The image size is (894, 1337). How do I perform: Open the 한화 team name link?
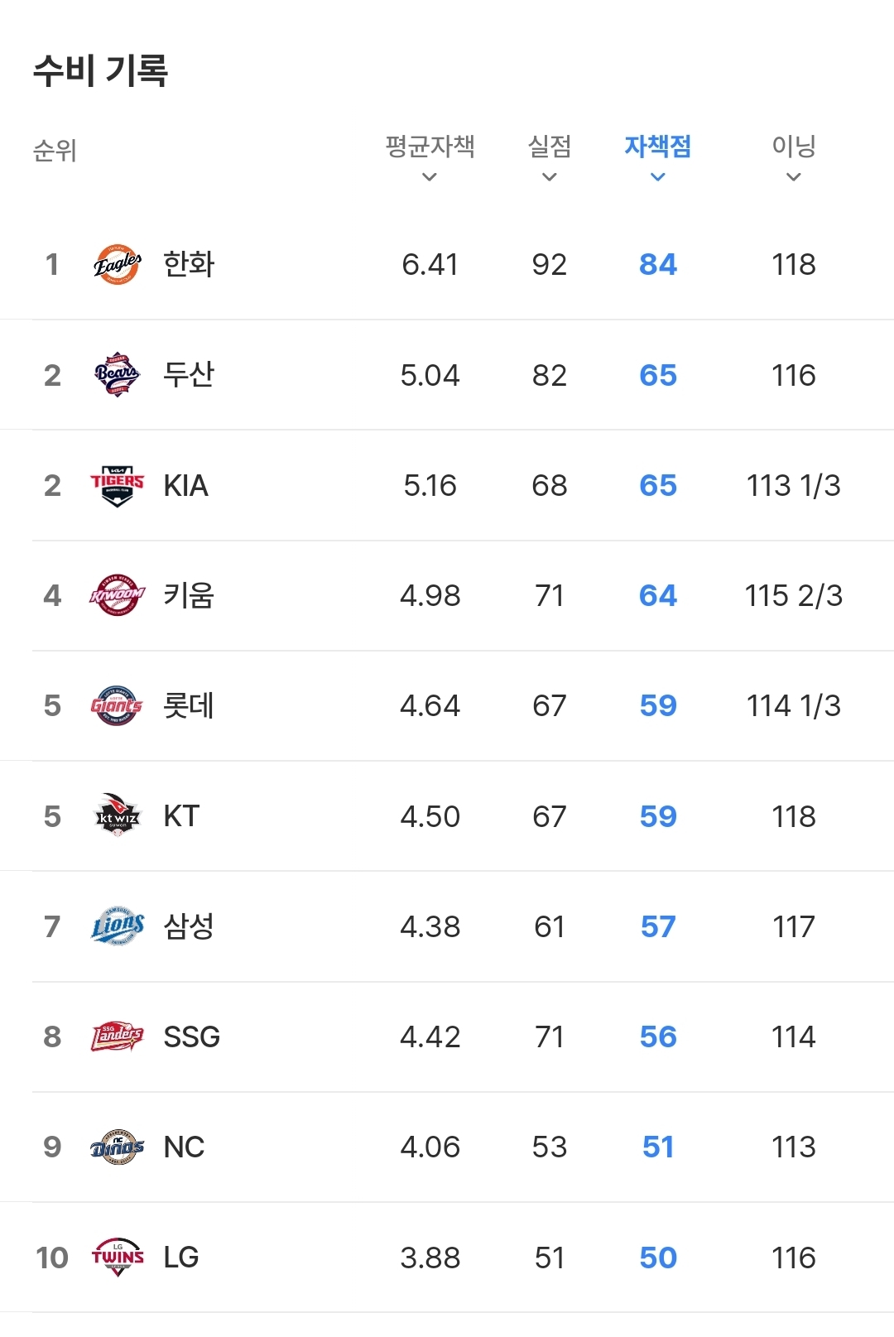tap(189, 265)
